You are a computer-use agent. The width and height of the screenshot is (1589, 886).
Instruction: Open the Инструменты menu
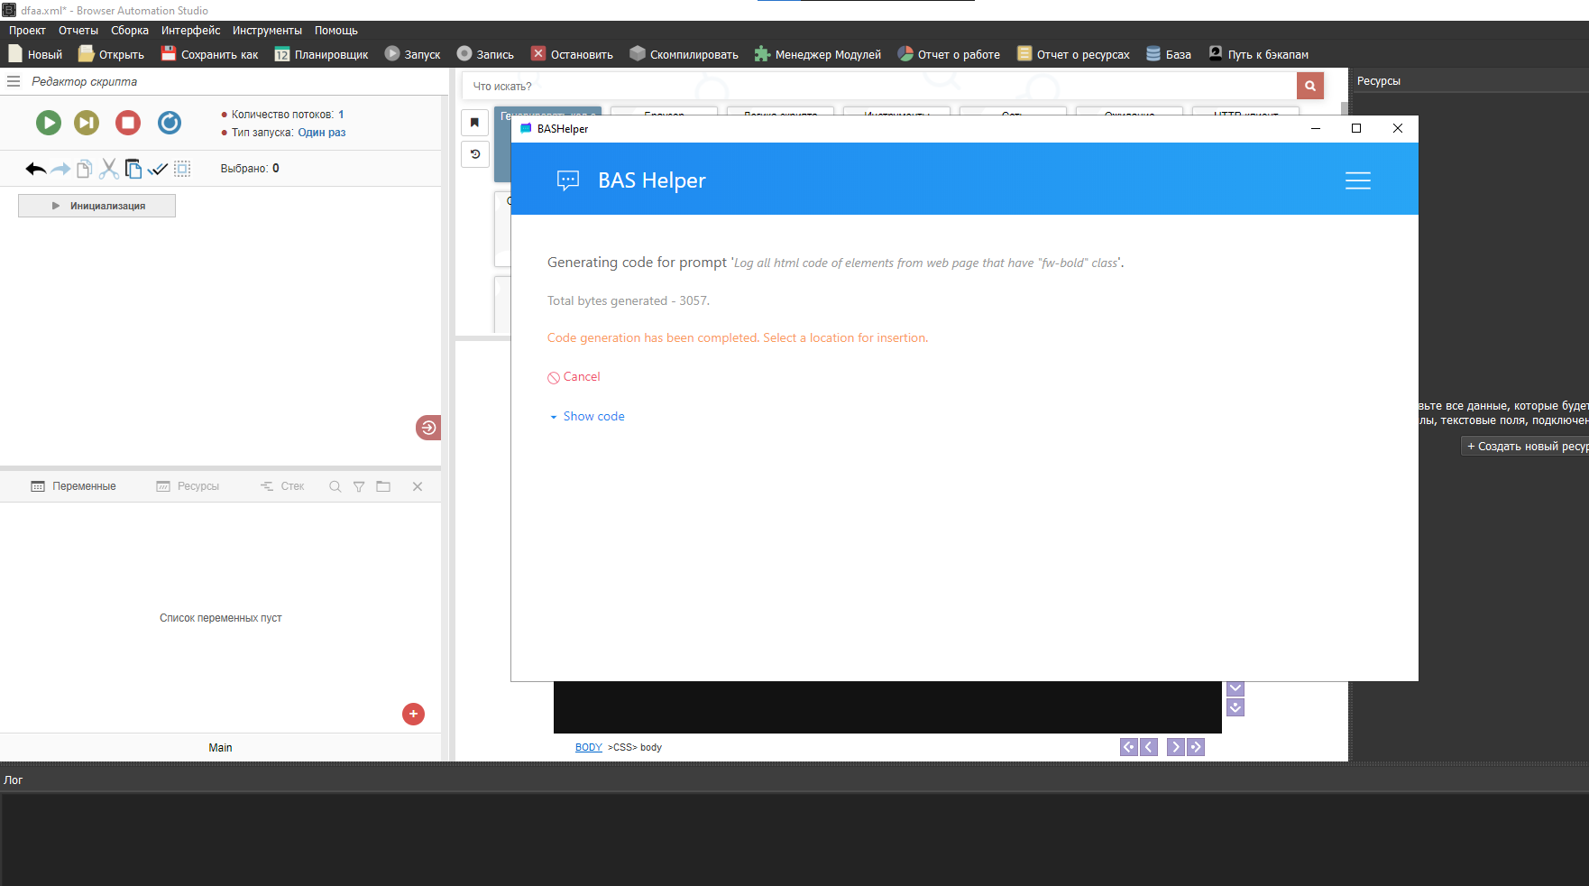click(x=267, y=31)
